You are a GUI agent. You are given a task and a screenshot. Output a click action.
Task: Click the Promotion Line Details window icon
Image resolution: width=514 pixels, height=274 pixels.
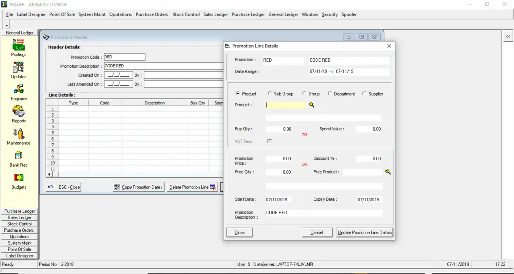click(x=228, y=46)
